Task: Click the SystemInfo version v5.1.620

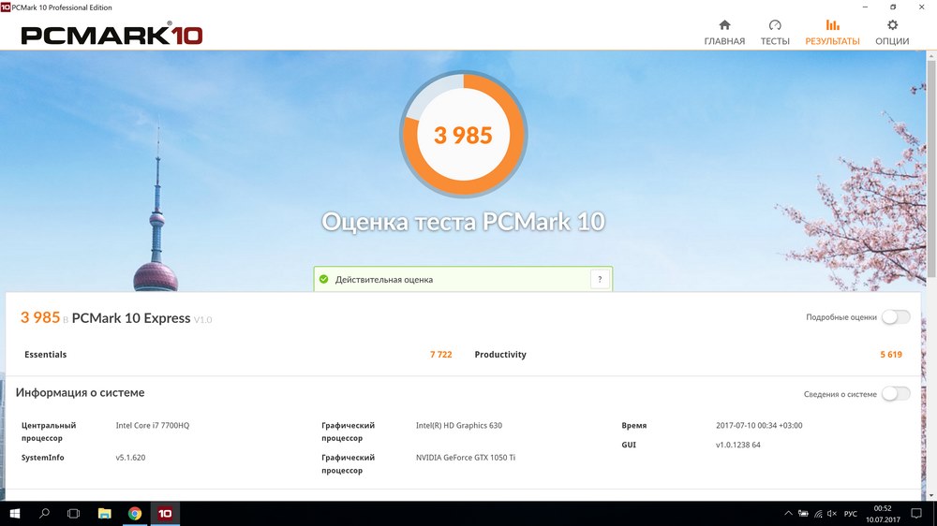Action: pos(130,458)
